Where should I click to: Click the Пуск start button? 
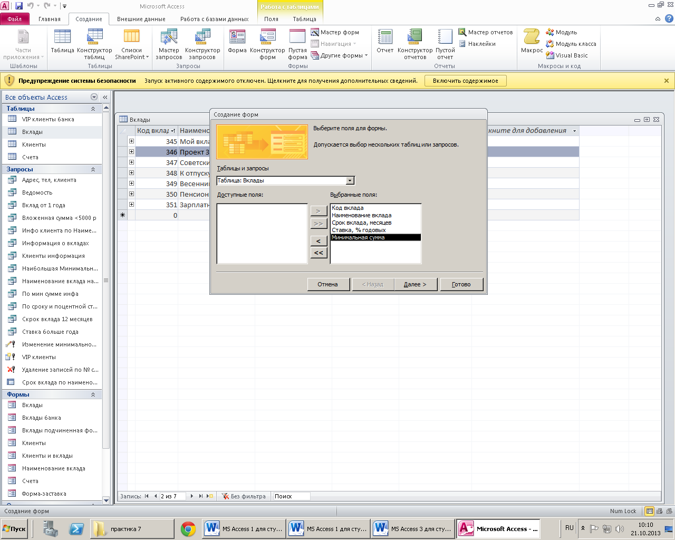point(14,529)
